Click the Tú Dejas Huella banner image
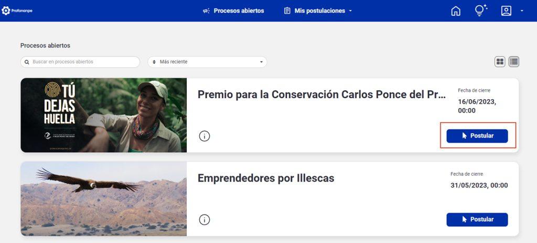Viewport: 537px width, 243px height. [103, 115]
